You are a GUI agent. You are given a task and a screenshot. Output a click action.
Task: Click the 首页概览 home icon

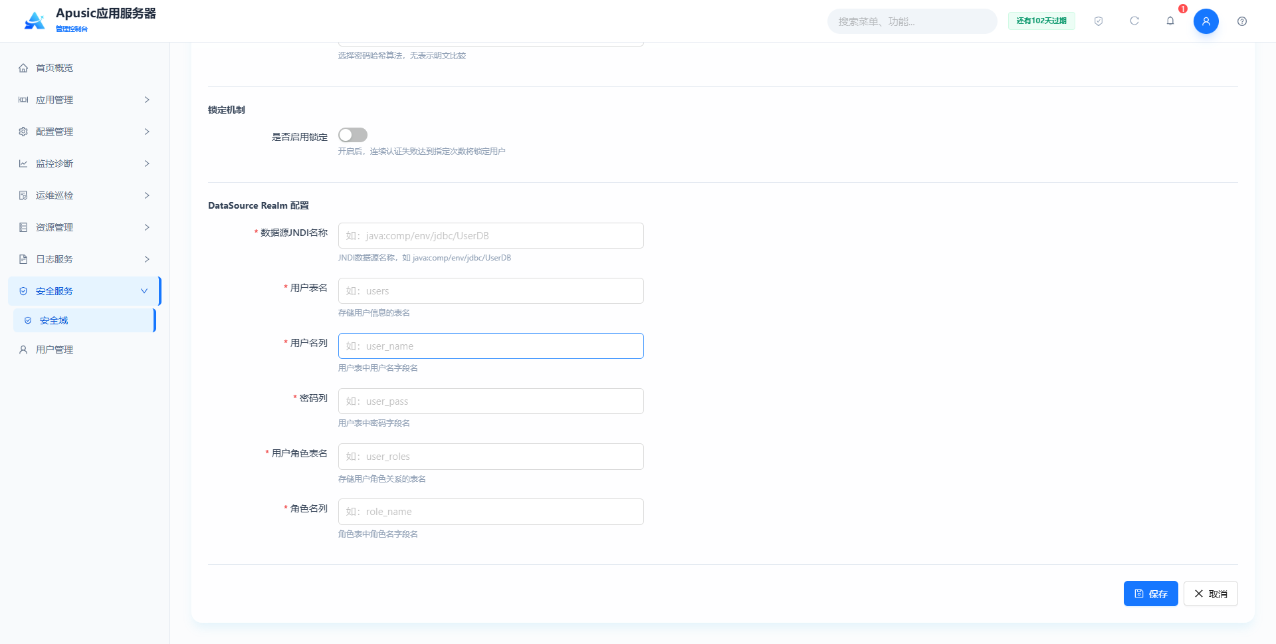pos(23,68)
